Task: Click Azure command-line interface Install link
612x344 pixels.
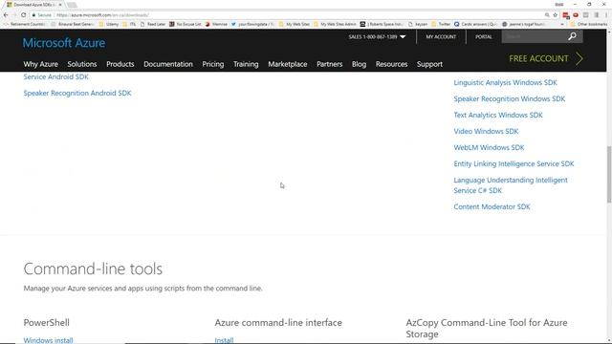Action: [x=224, y=340]
